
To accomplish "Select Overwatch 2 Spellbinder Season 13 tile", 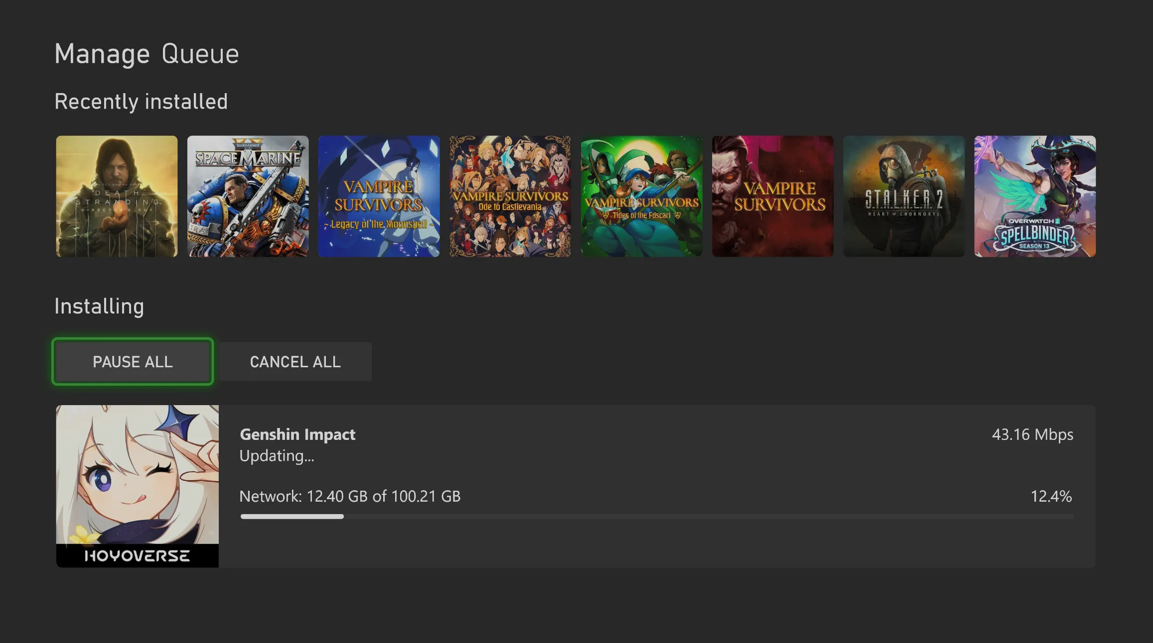I will tap(1035, 197).
